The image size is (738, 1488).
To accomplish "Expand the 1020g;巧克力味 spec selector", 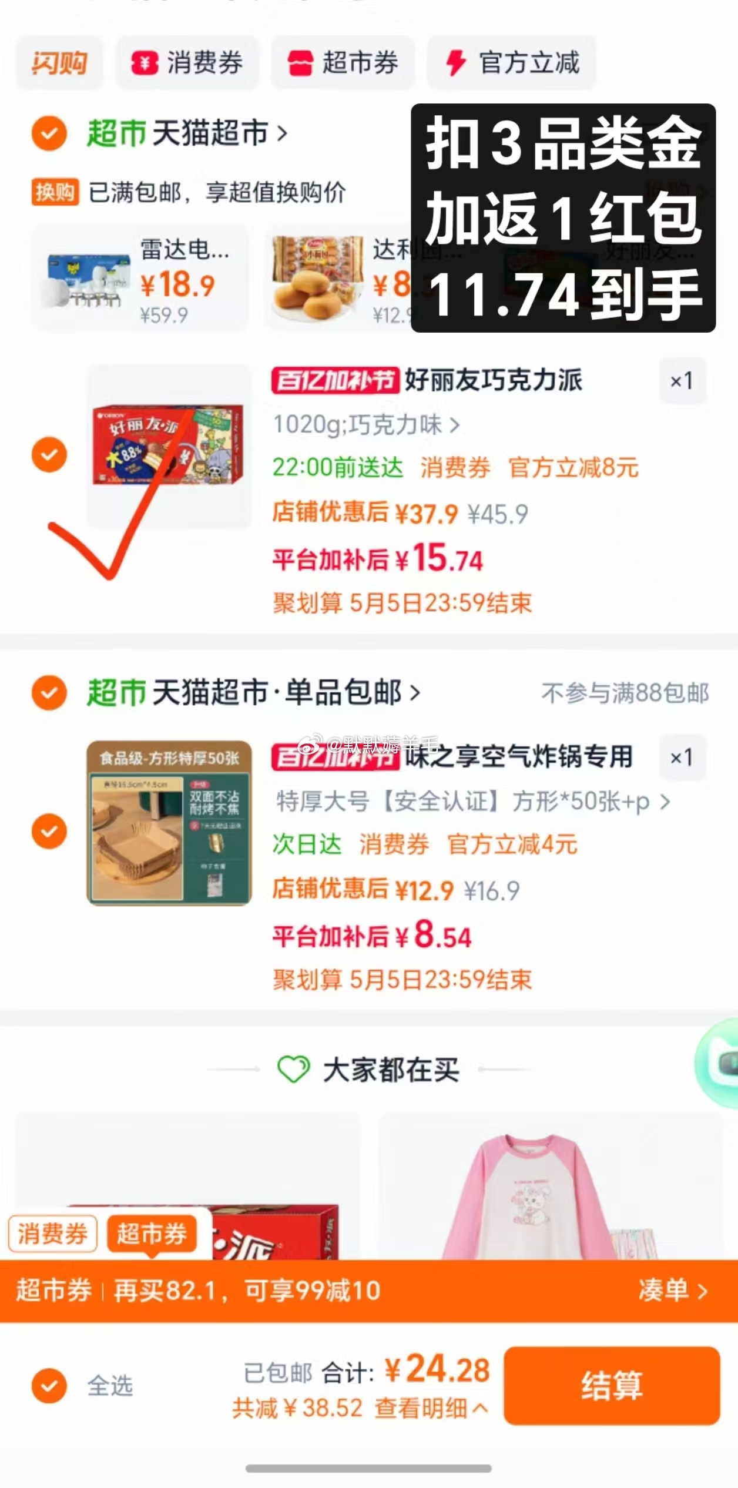I will tap(367, 424).
